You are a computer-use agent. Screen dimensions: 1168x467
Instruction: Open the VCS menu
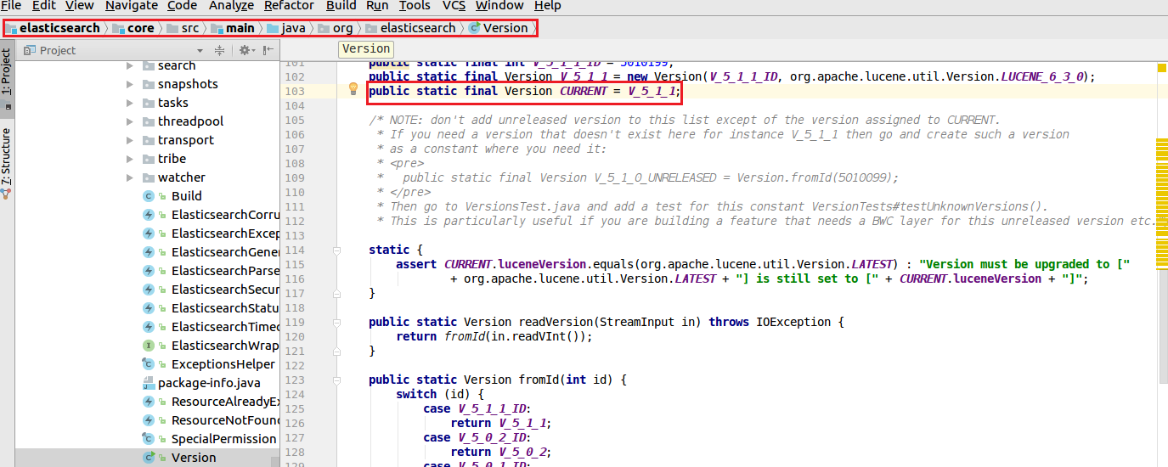454,6
